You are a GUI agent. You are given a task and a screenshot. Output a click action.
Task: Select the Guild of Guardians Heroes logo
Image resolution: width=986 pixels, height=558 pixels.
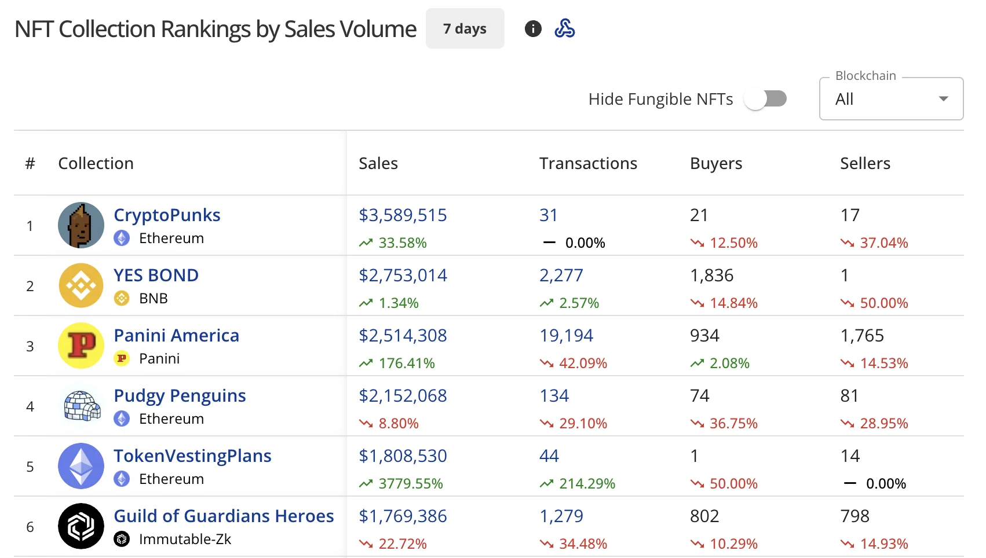coord(81,526)
